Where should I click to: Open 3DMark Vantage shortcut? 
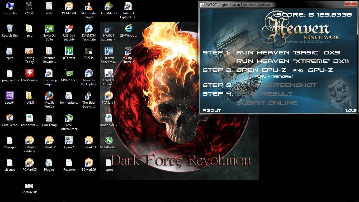coord(30,145)
